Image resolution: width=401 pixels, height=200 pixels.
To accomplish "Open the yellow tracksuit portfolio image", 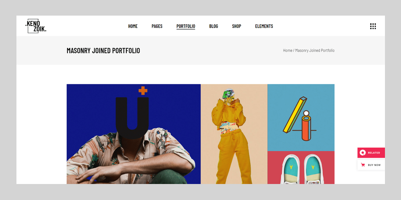I will pos(234,134).
